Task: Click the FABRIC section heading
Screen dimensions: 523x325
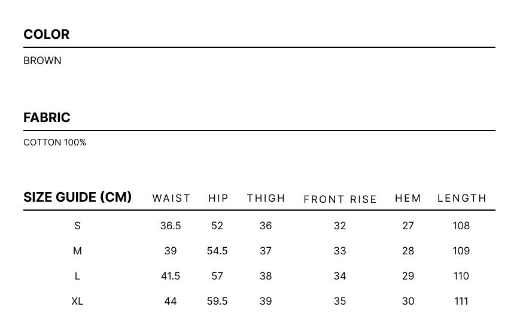Action: [47, 118]
